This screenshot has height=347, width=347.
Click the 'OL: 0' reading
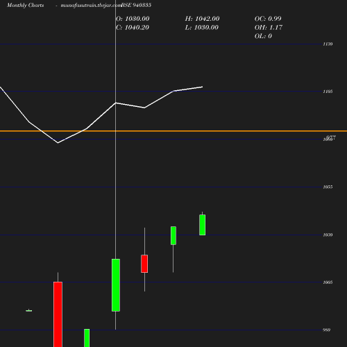click(263, 36)
